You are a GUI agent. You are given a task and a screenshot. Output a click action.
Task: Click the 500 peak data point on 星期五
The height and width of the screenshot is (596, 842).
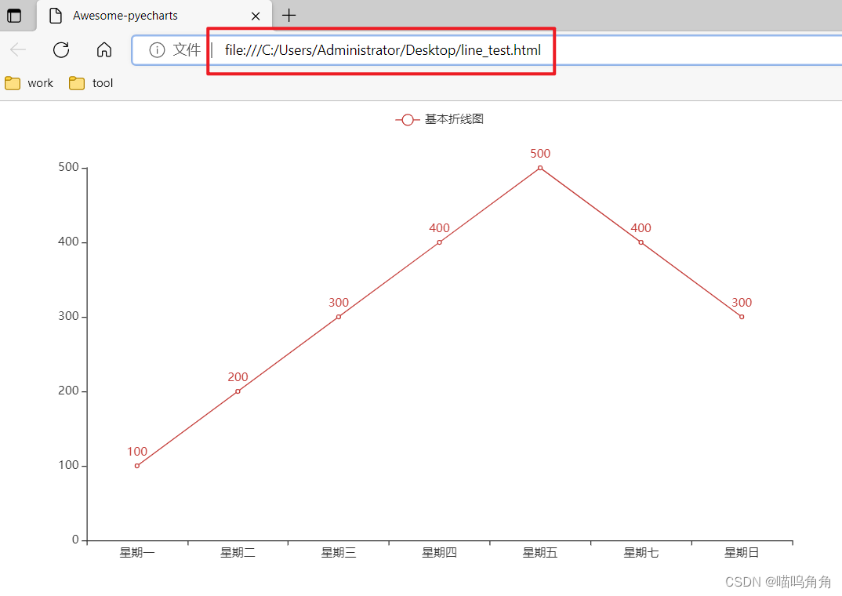tap(539, 166)
